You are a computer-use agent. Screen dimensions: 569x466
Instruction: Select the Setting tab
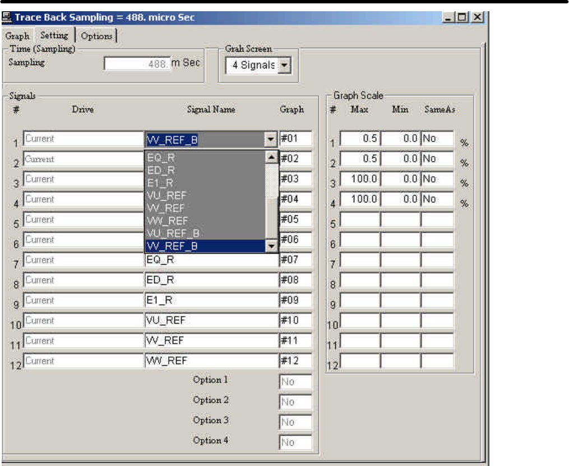(54, 35)
